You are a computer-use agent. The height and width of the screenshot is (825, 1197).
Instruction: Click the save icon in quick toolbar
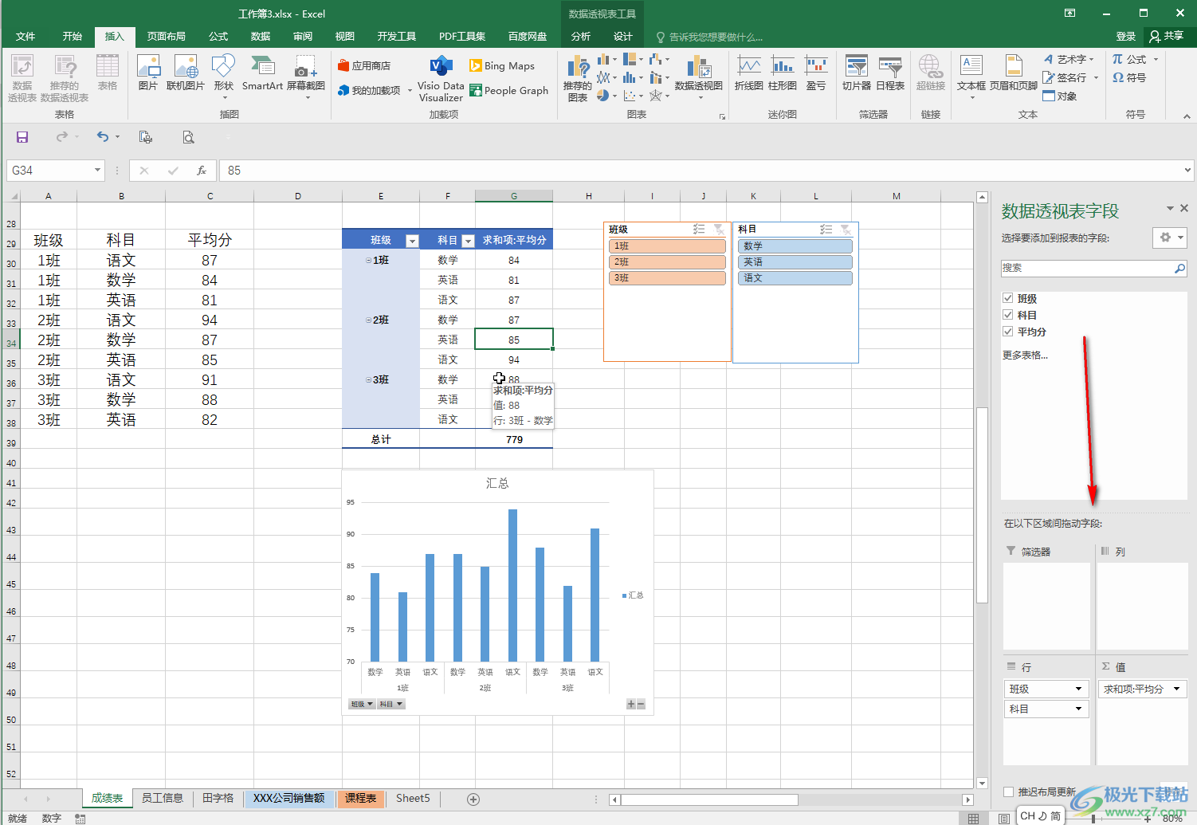point(22,137)
